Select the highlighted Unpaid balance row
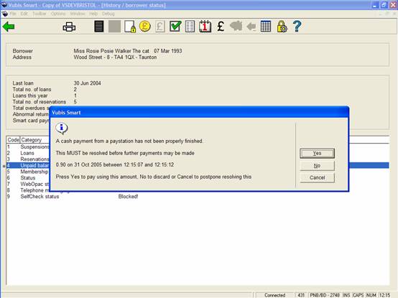This screenshot has width=398, height=298. (x=198, y=165)
